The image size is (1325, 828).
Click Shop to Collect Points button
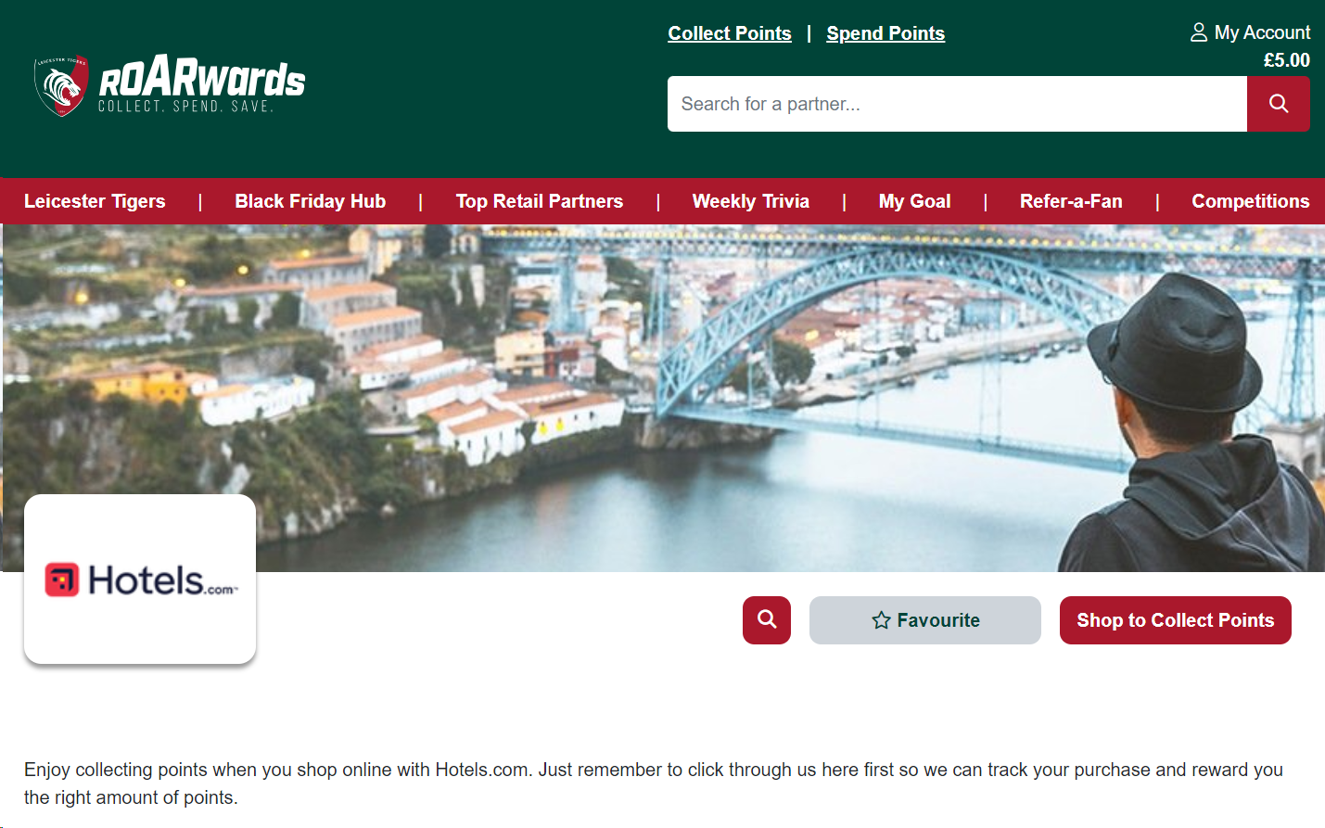pos(1176,620)
